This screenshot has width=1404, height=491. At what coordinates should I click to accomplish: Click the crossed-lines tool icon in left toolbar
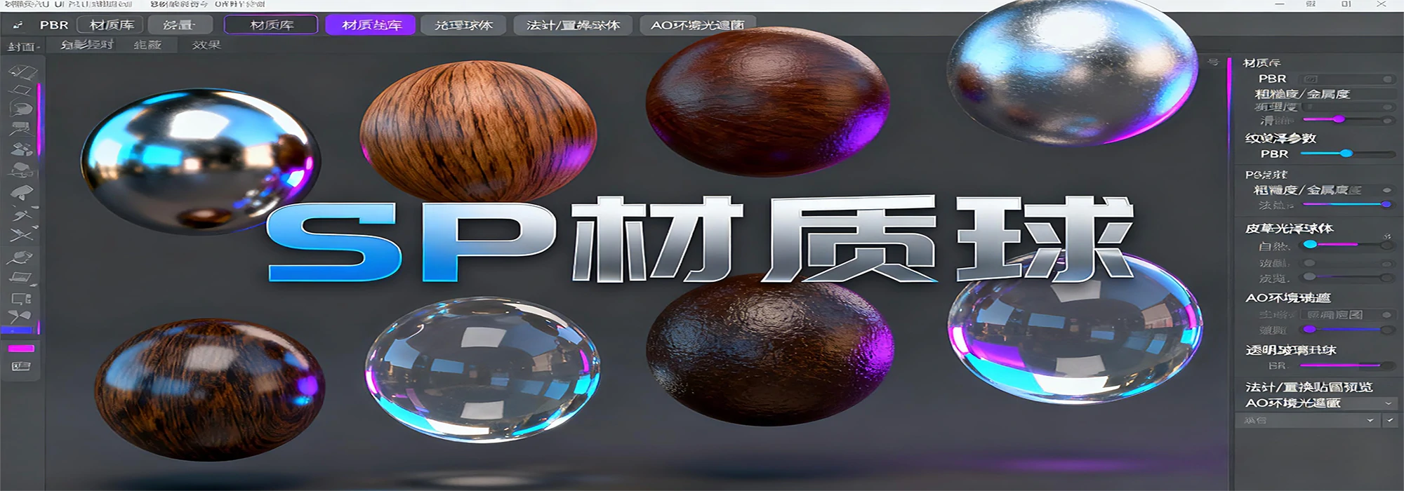[22, 235]
